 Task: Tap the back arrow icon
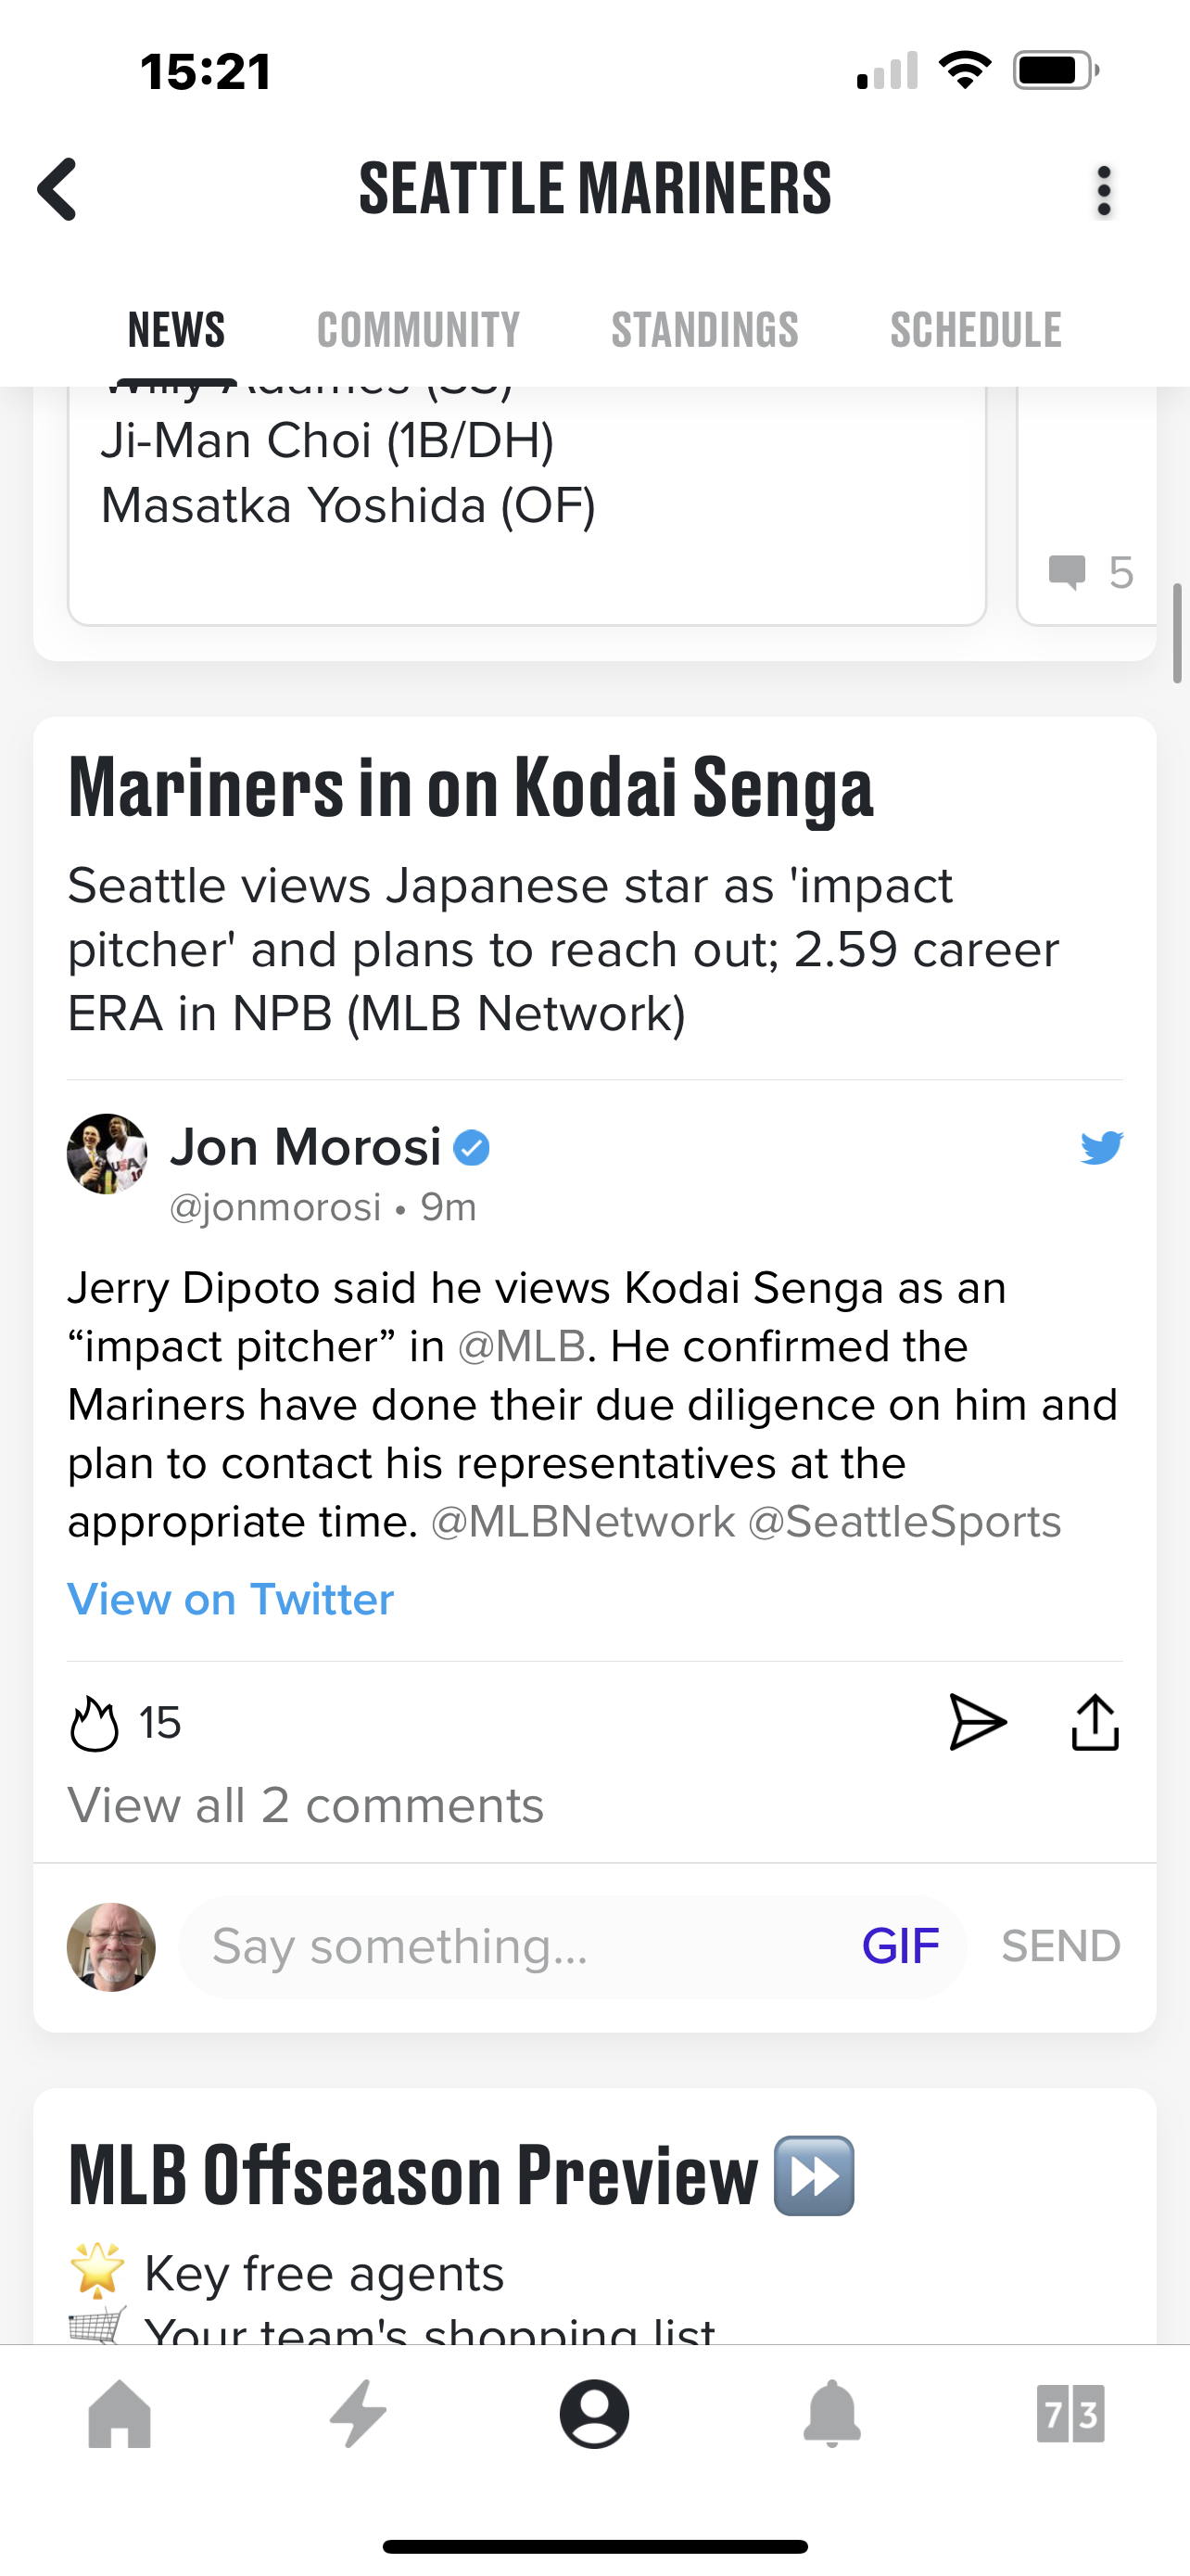pyautogui.click(x=58, y=189)
